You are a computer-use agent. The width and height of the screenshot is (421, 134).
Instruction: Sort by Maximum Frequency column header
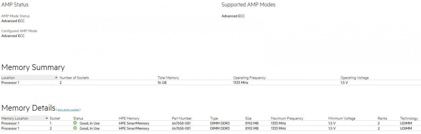(287, 118)
